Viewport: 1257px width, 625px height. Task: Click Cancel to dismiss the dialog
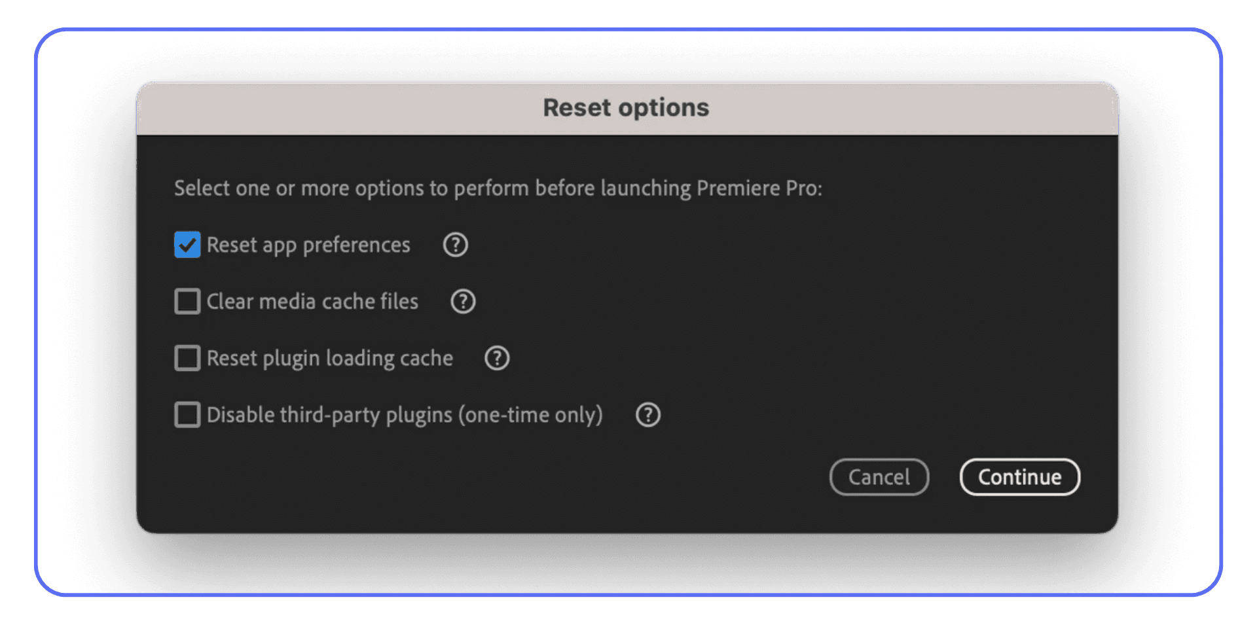879,477
